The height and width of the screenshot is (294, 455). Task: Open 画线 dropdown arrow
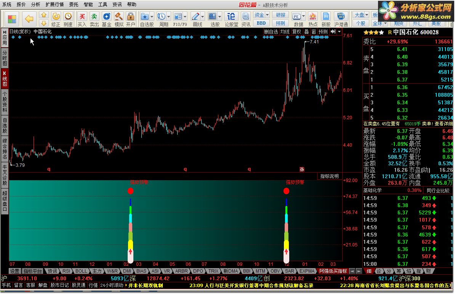pyautogui.click(x=203, y=16)
